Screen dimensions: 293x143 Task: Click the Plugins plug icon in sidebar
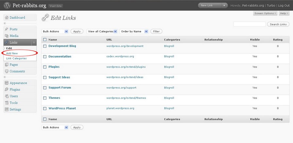tap(7, 89)
